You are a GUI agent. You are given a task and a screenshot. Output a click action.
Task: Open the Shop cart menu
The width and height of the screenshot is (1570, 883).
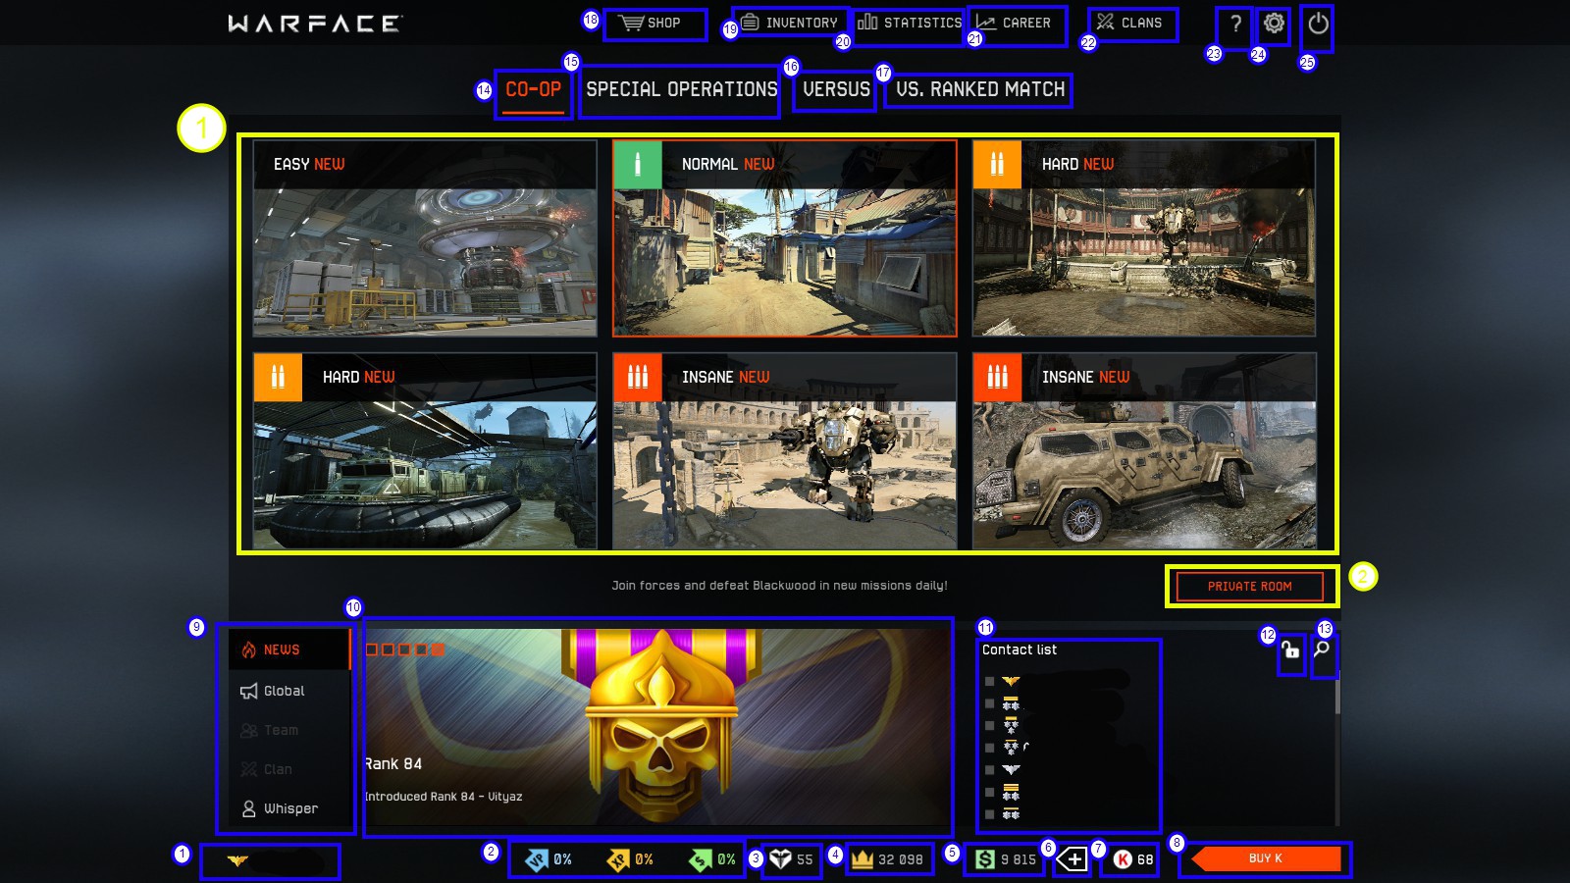point(653,24)
